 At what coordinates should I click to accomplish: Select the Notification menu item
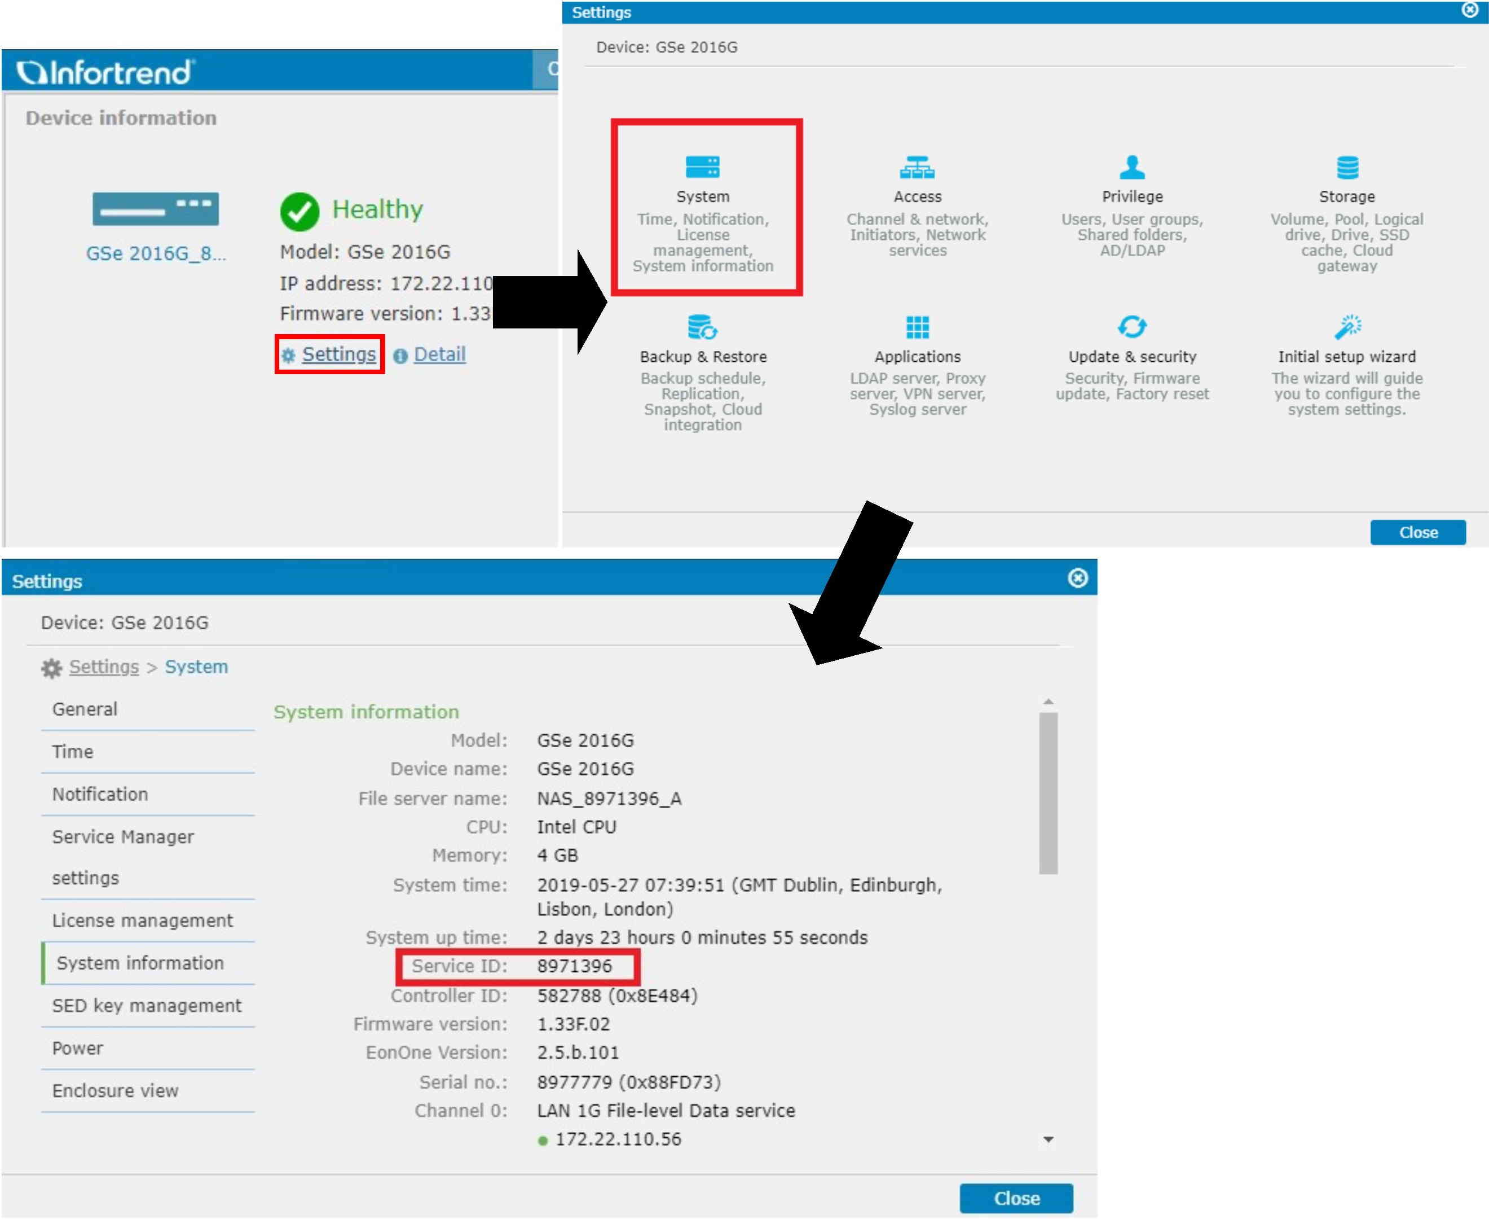[x=100, y=794]
